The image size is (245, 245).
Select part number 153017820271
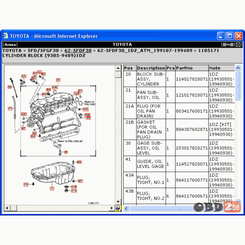pos(192,148)
